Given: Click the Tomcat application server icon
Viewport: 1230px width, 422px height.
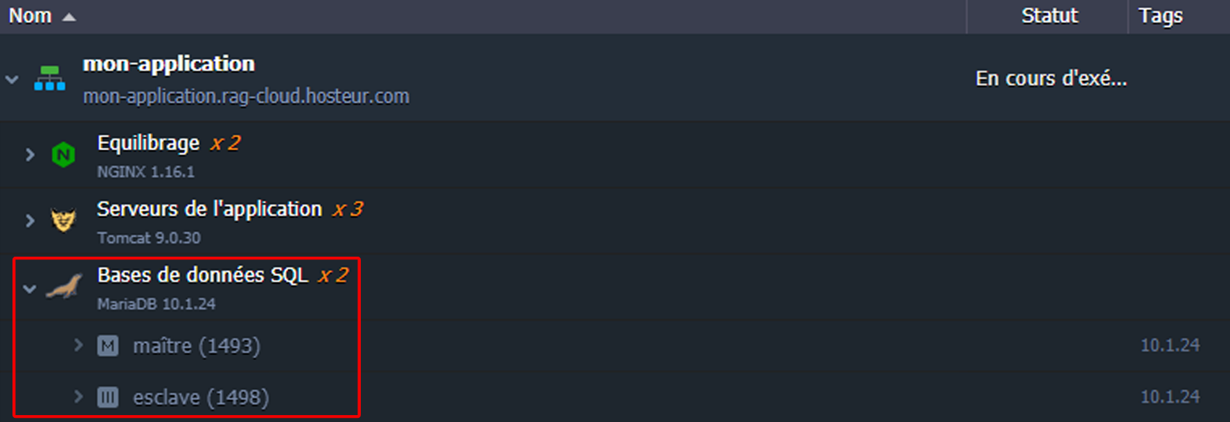Looking at the screenshot, I should coord(64,221).
